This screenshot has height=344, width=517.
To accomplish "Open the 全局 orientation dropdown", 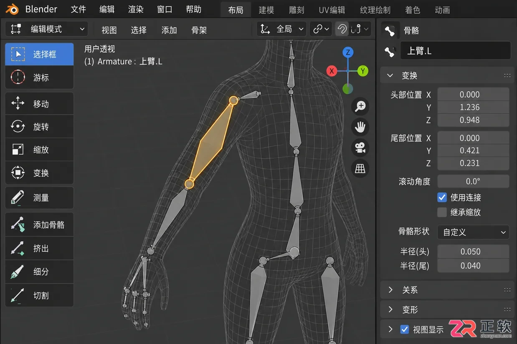I will pyautogui.click(x=282, y=29).
